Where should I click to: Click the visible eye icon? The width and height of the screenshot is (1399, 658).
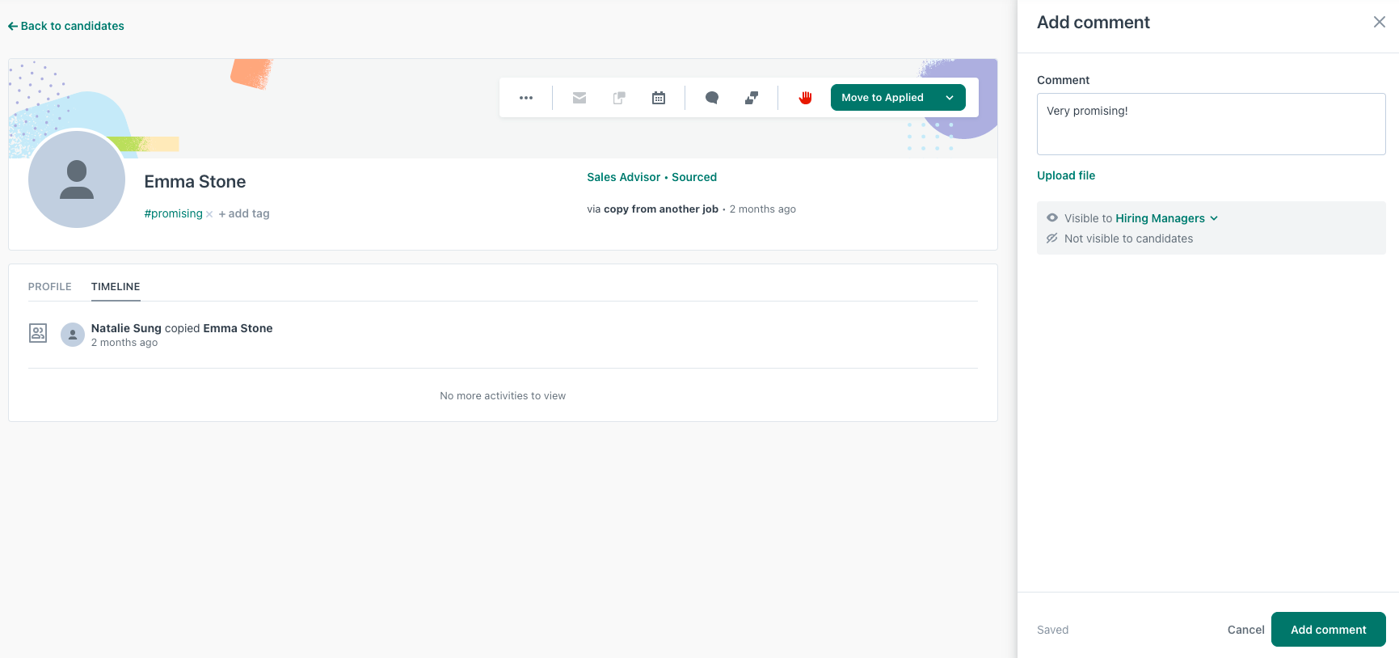(x=1052, y=217)
